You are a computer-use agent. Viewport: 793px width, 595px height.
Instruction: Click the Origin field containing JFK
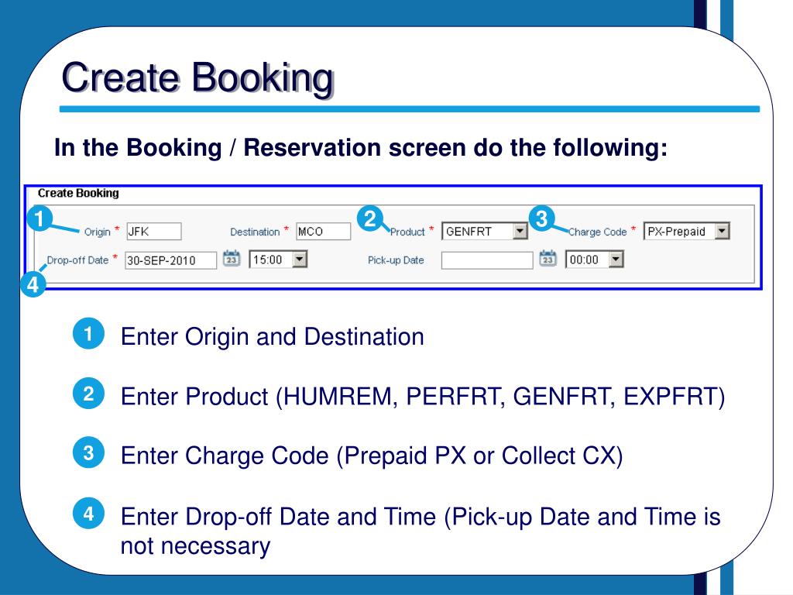click(154, 231)
